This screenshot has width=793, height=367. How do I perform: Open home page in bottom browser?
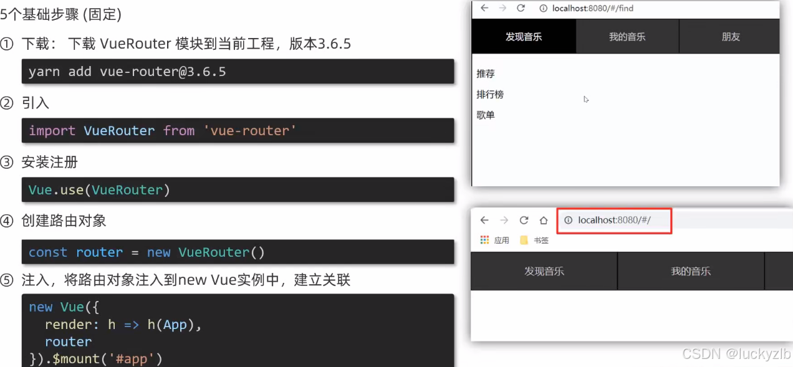[544, 220]
